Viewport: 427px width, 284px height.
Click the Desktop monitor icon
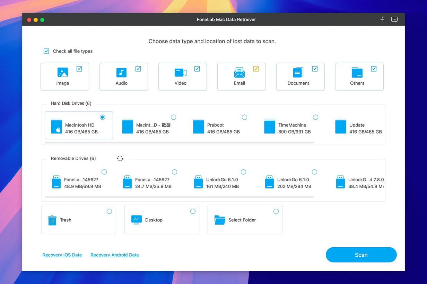point(137,220)
